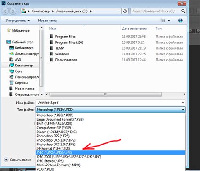Click Скрыть папки to hide folders
The height and width of the screenshot is (171, 200).
[18, 160]
